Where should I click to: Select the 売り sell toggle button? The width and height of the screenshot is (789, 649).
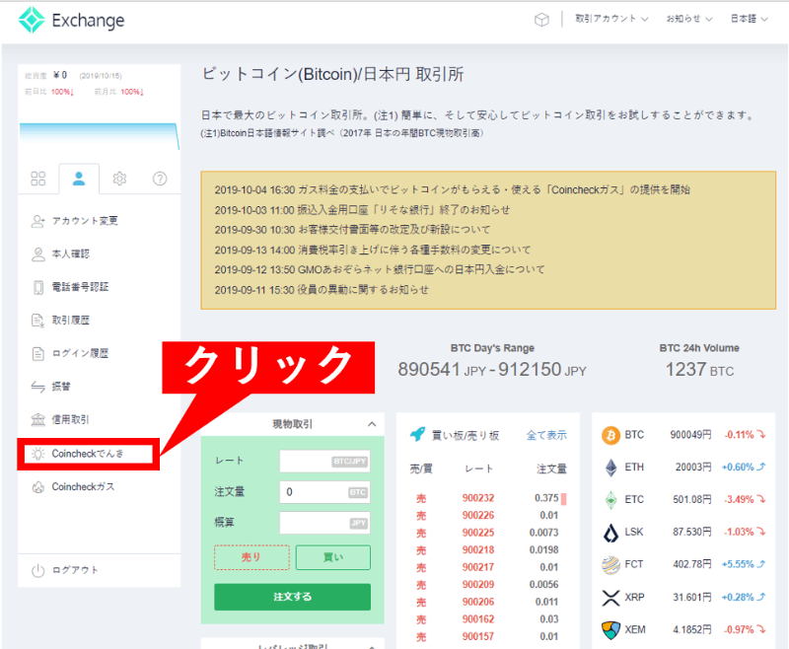(251, 557)
